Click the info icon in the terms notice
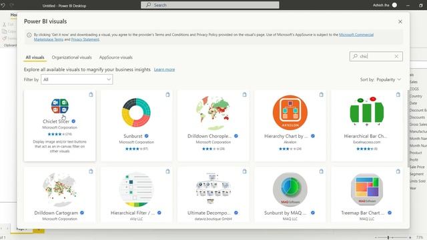The image size is (427, 240). coord(29,35)
